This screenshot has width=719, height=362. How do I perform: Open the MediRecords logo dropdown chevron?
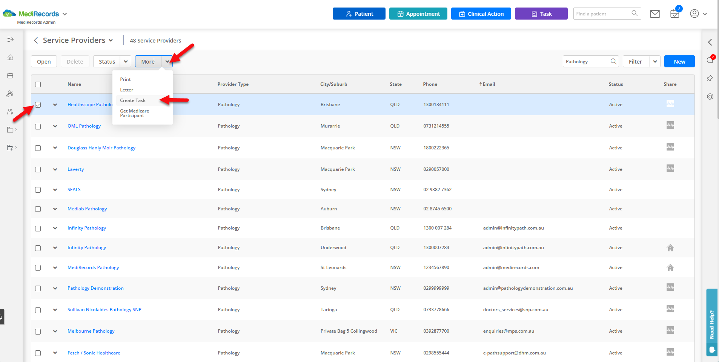[65, 14]
